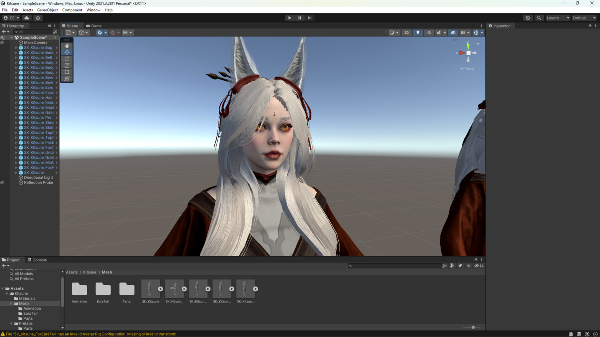Adjust the asset thumbnail size slider
Viewport: 600px width, 337px height.
tap(473, 327)
